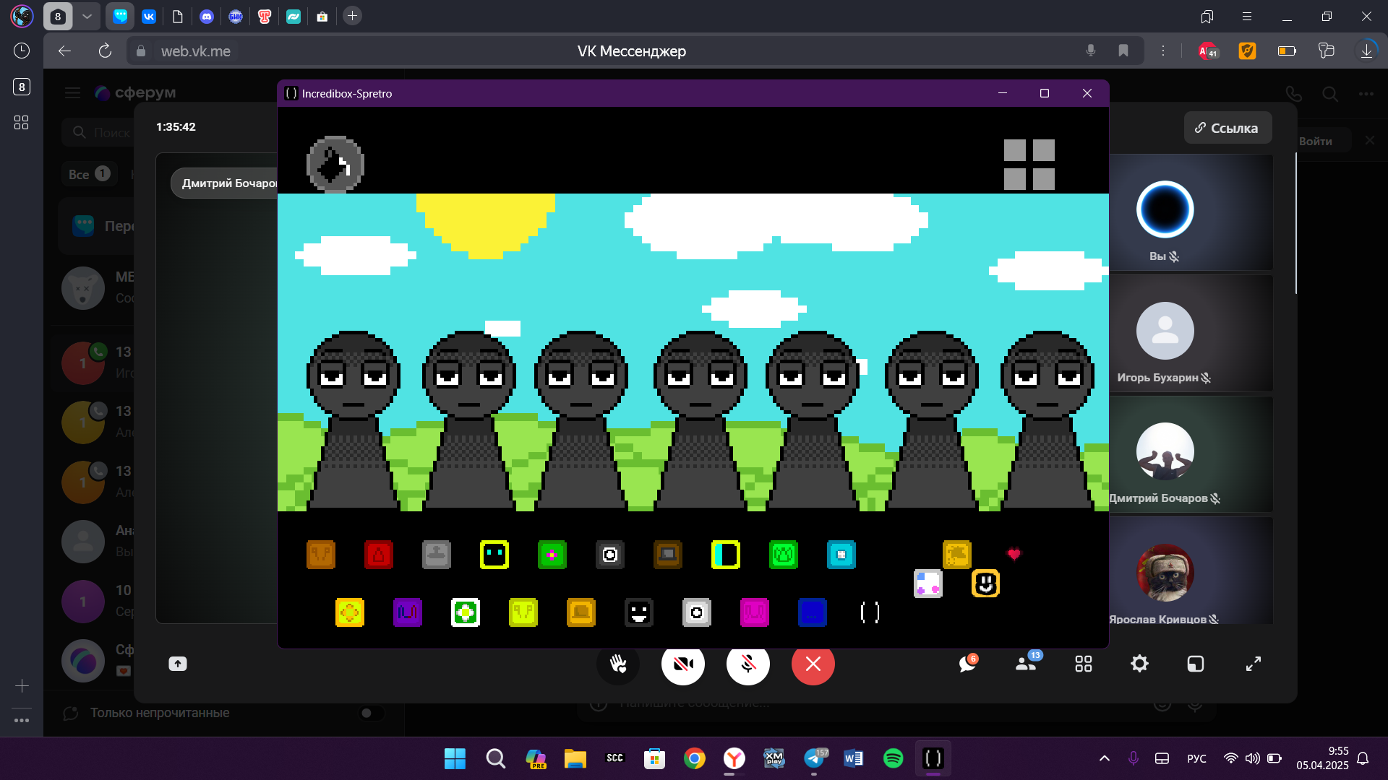Screen dimensions: 1388x780
Task: Open call settings gear
Action: (x=1139, y=664)
